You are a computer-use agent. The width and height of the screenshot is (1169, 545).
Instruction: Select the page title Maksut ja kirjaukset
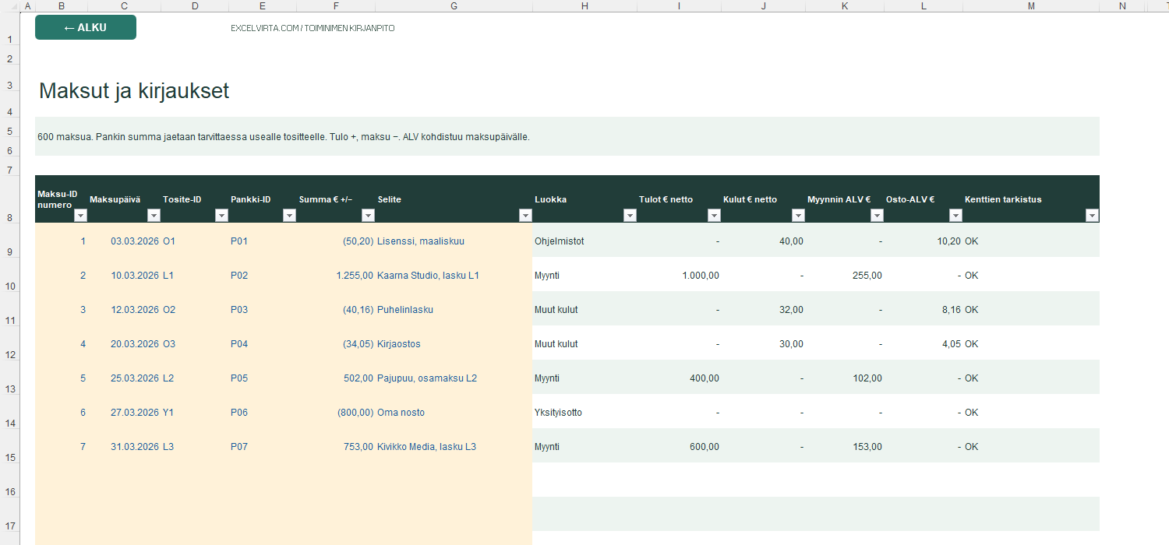pyautogui.click(x=134, y=91)
